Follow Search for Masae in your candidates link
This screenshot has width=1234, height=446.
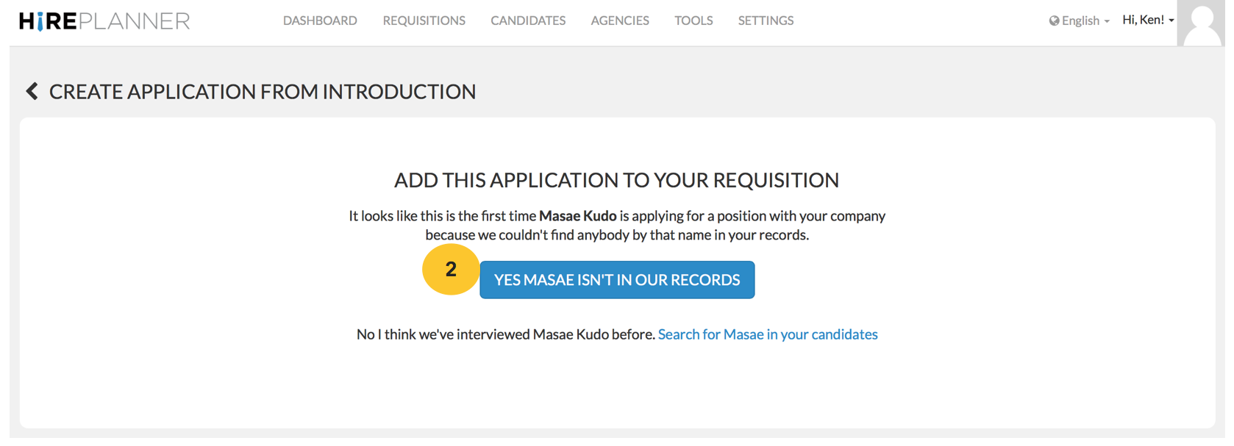[768, 334]
